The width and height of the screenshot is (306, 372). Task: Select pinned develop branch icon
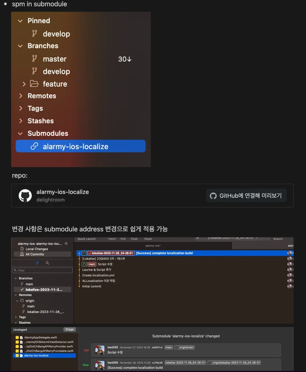(x=34, y=33)
